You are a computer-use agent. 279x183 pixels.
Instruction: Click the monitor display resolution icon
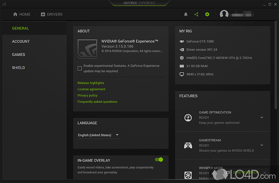[x=182, y=74]
